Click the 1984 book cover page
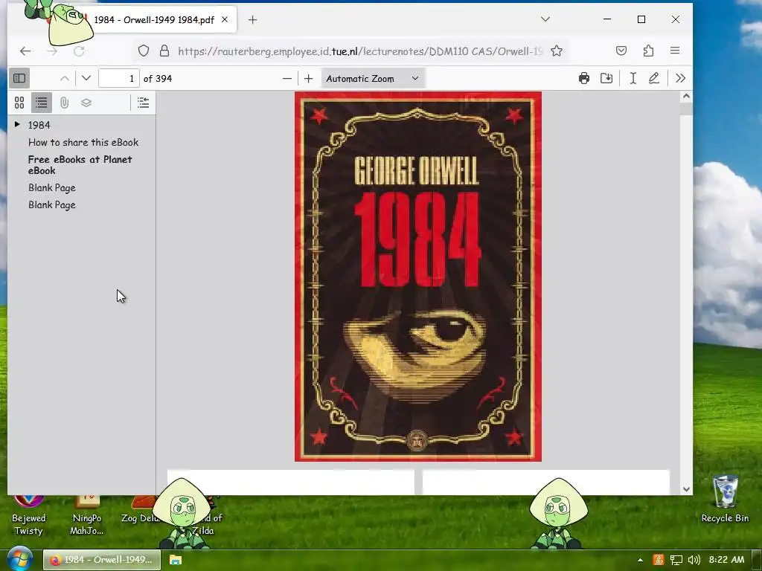The height and width of the screenshot is (571, 762). tap(418, 277)
